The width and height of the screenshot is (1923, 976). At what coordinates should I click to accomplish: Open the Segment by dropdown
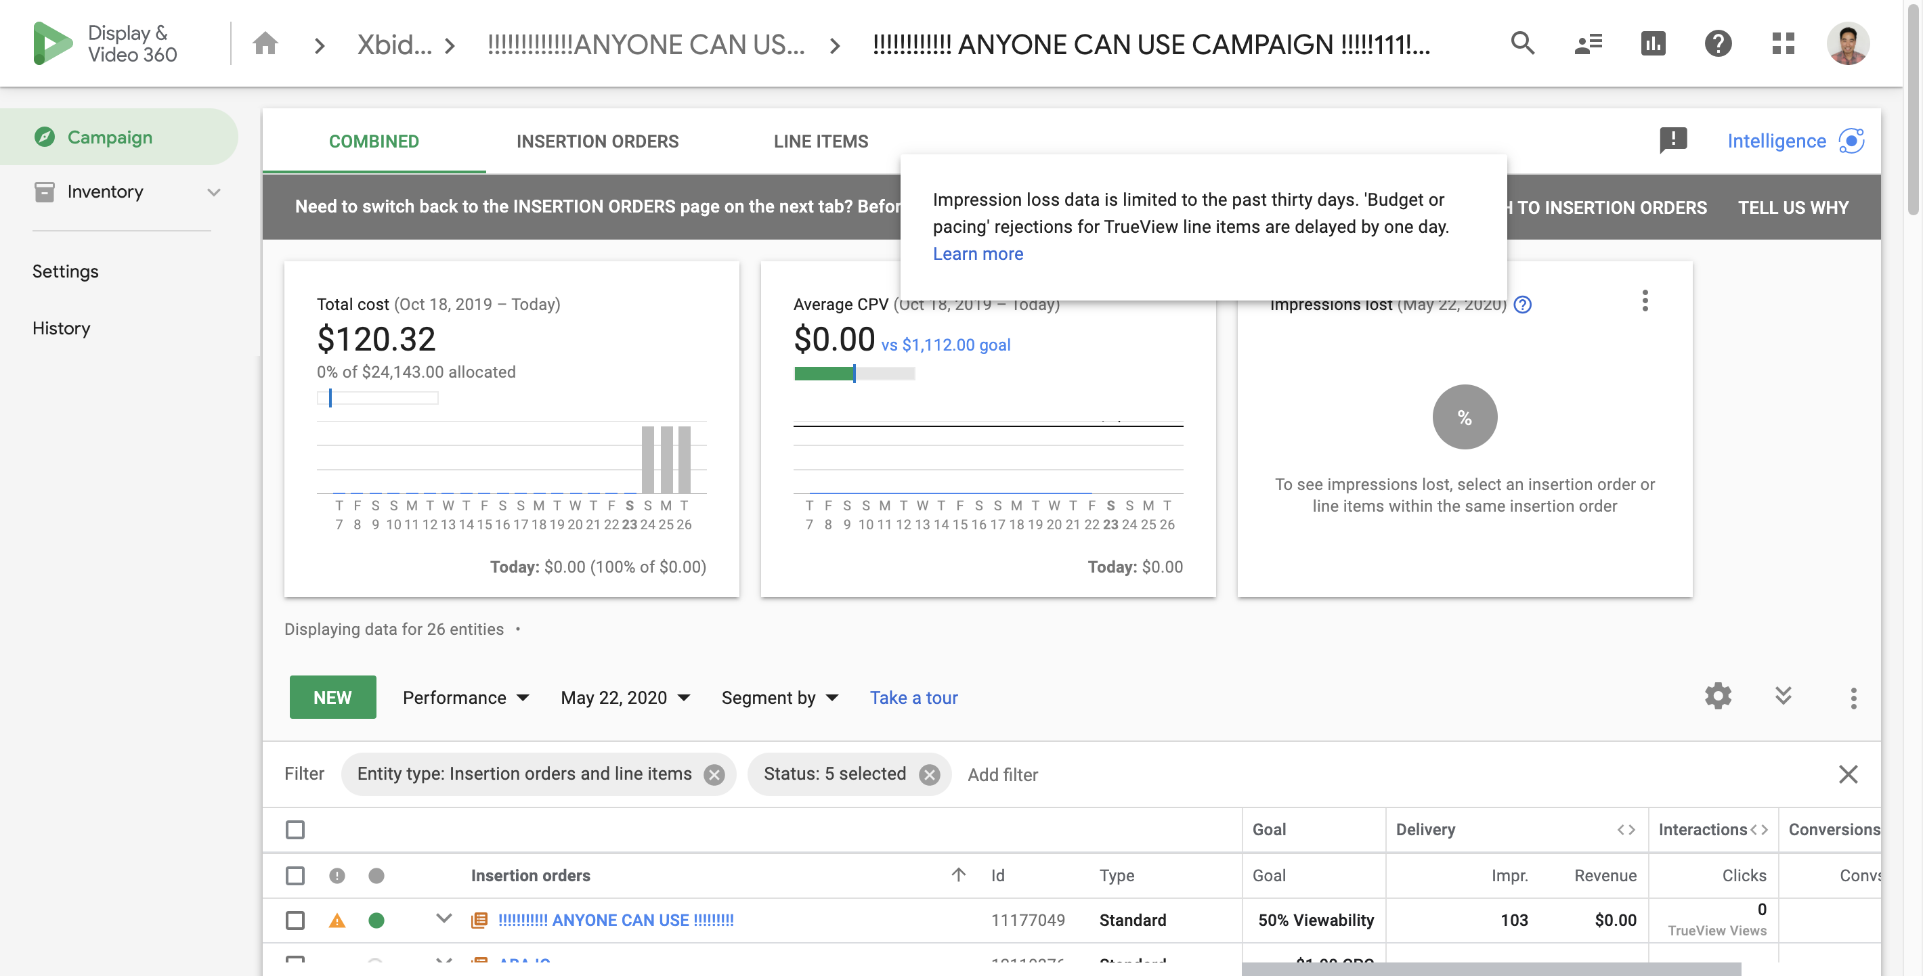pos(780,697)
